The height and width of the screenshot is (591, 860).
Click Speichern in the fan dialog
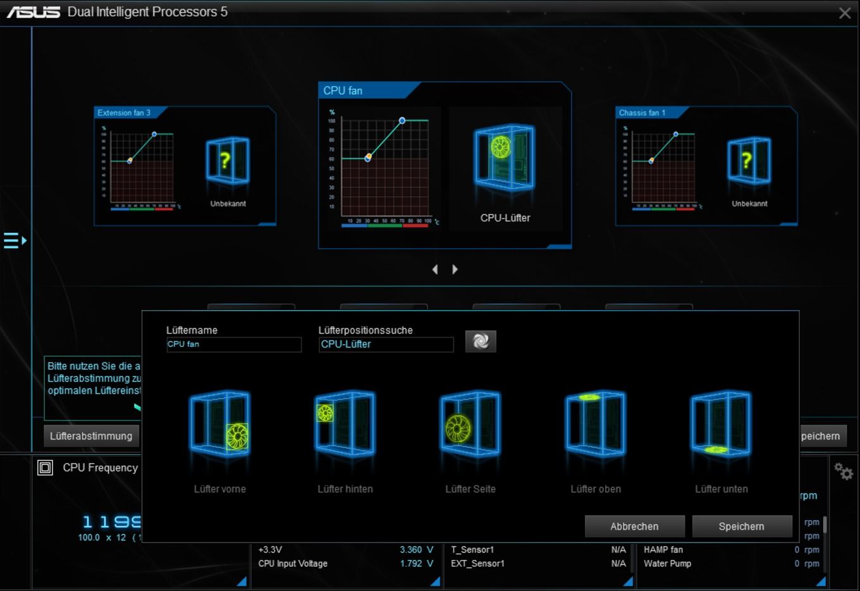pyautogui.click(x=742, y=526)
